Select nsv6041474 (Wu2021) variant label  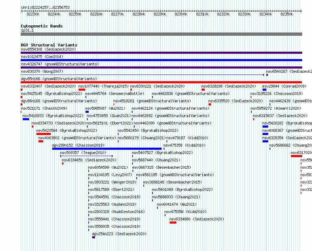[177, 204]
